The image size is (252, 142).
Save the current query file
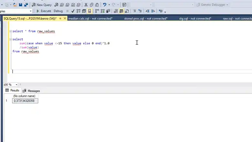click(20, 5)
